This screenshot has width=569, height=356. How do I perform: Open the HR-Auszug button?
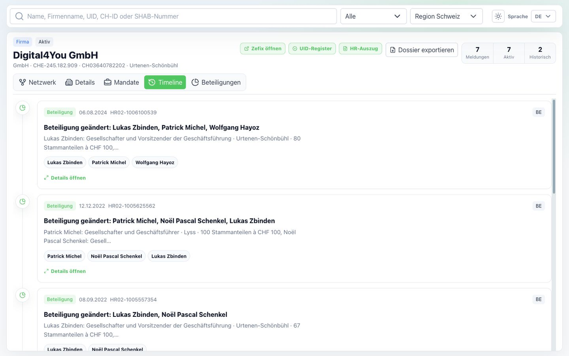coord(360,49)
